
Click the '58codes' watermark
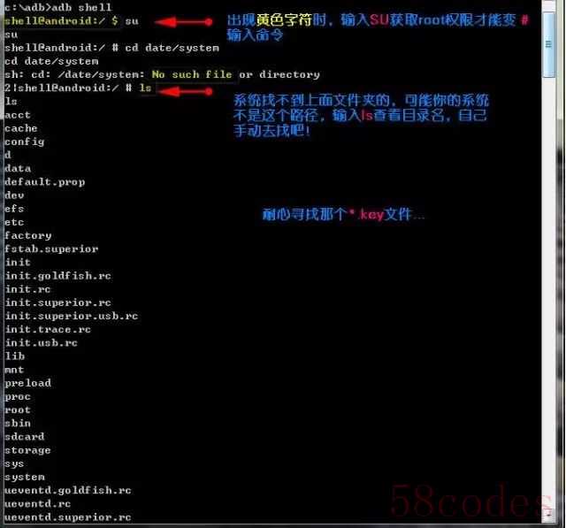click(x=470, y=501)
